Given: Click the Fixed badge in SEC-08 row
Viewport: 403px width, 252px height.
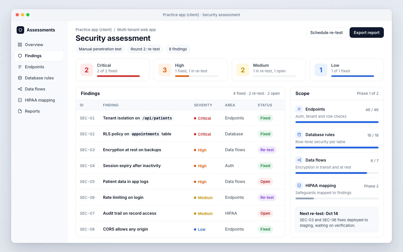Looking at the screenshot, I should [265, 229].
